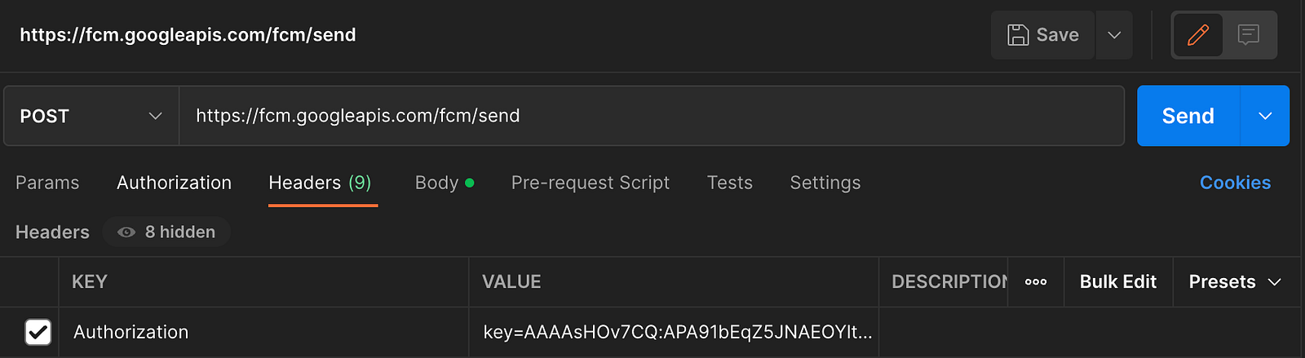Switch to the Params tab
The height and width of the screenshot is (358, 1305).
47,183
